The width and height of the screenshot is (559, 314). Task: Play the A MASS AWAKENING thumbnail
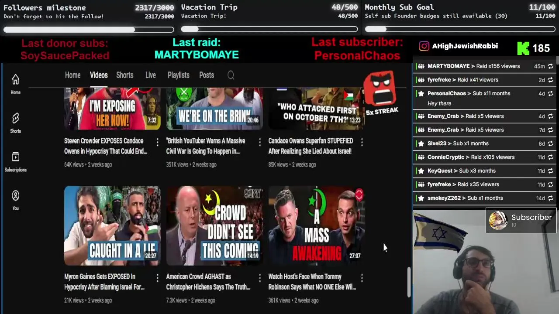pos(317,226)
